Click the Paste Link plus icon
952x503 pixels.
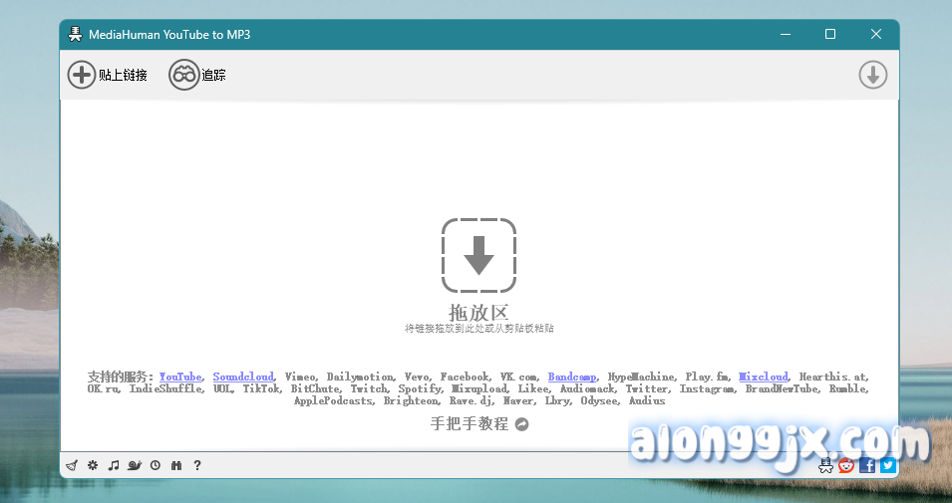click(82, 75)
